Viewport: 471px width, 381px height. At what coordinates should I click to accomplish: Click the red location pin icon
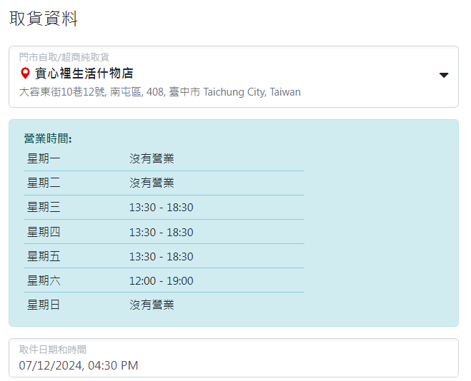click(25, 73)
